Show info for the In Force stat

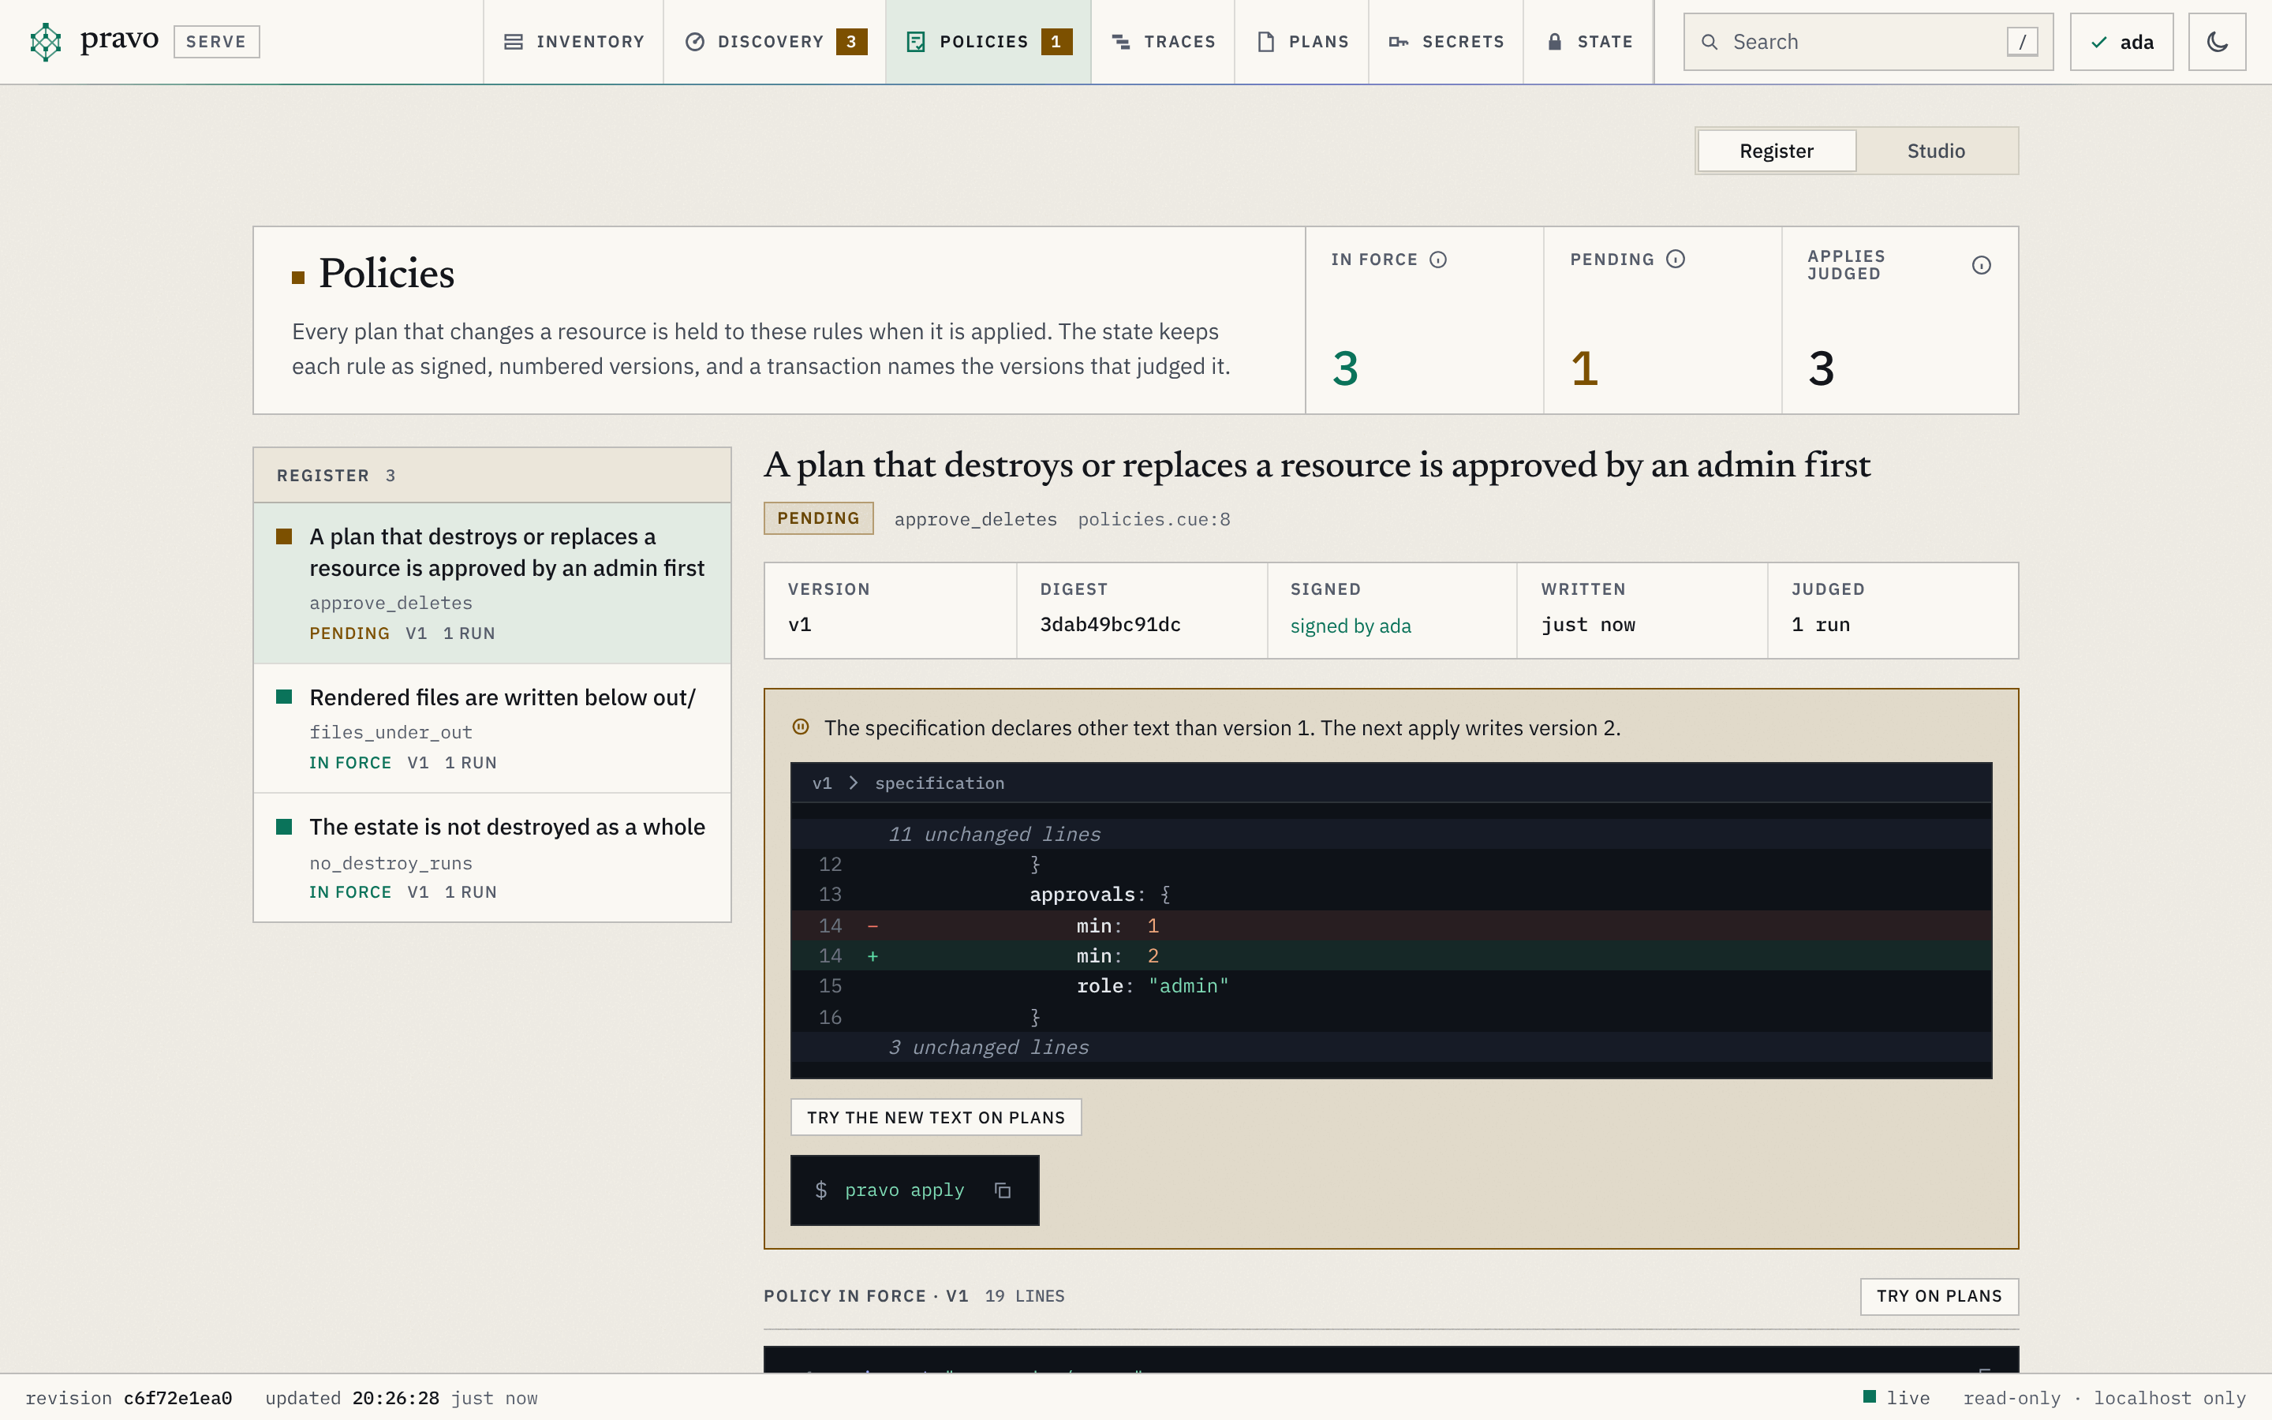pyautogui.click(x=1437, y=260)
